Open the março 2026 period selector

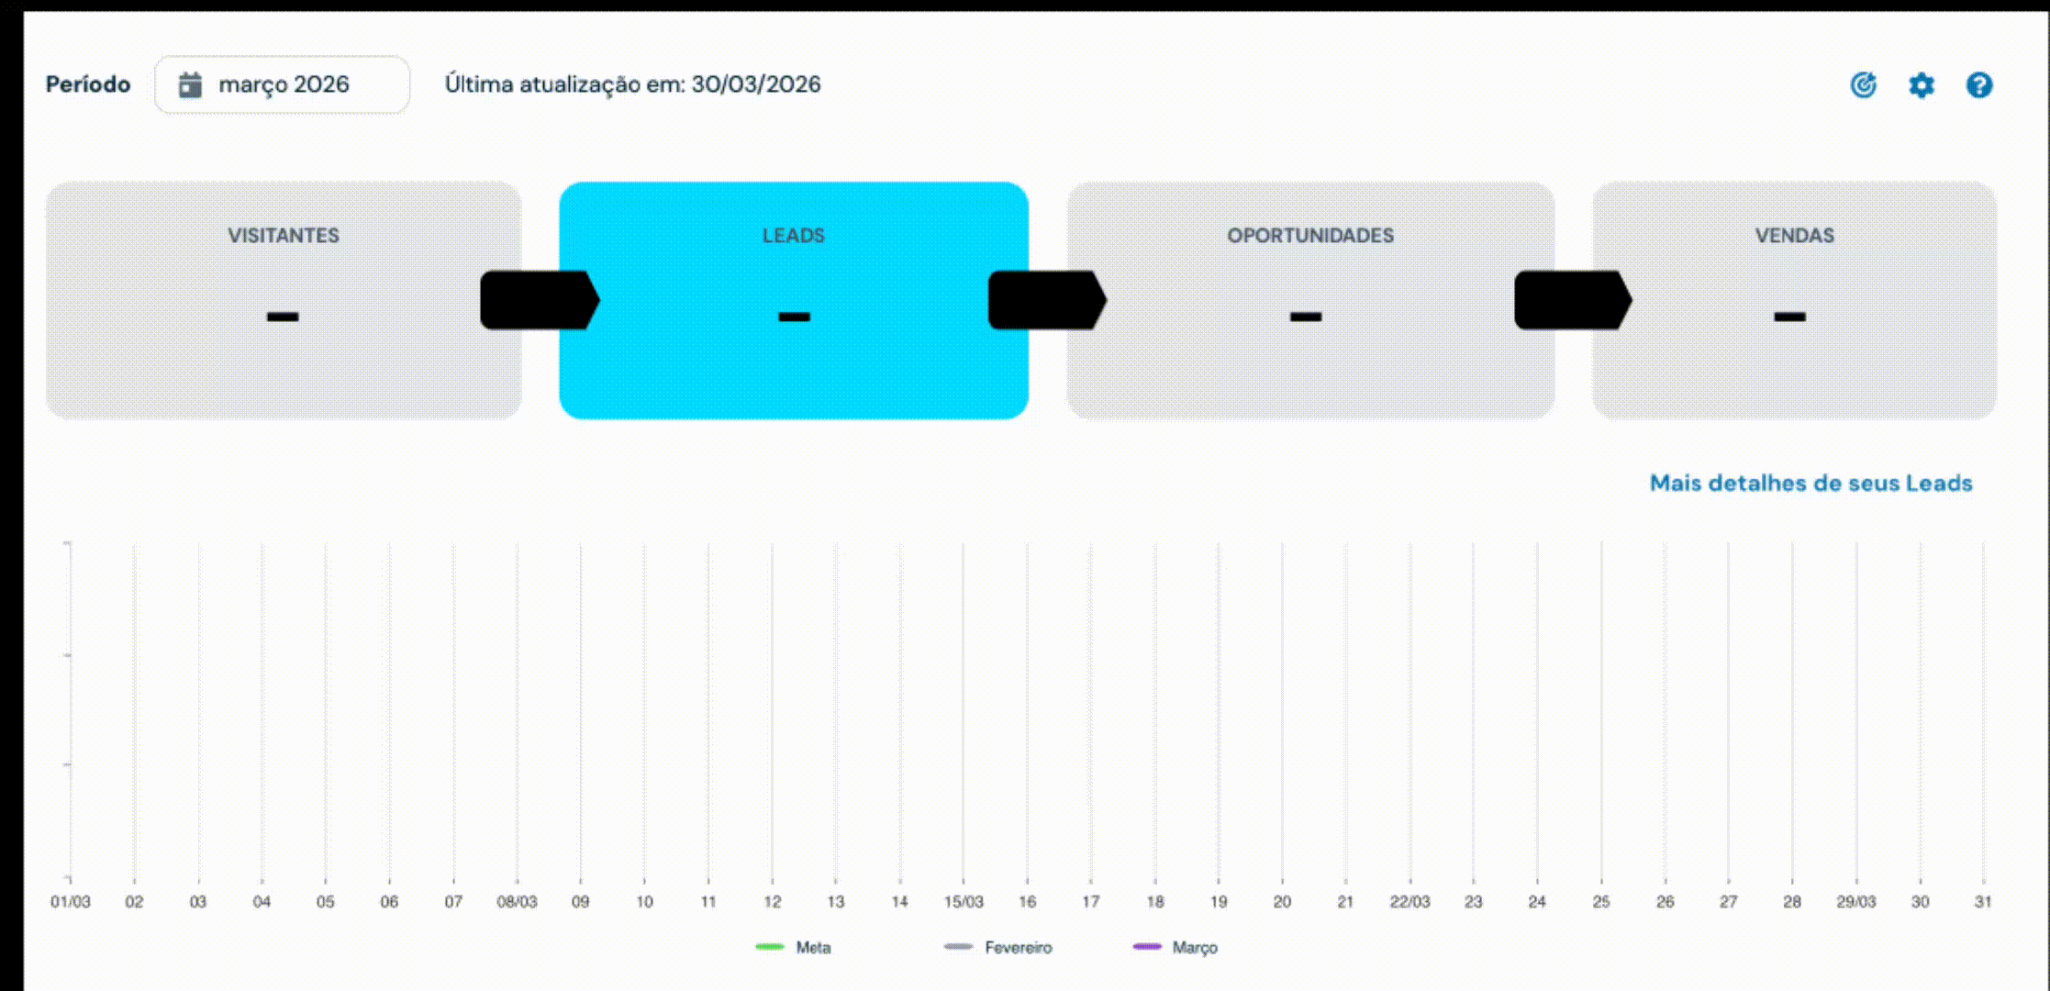(x=282, y=84)
